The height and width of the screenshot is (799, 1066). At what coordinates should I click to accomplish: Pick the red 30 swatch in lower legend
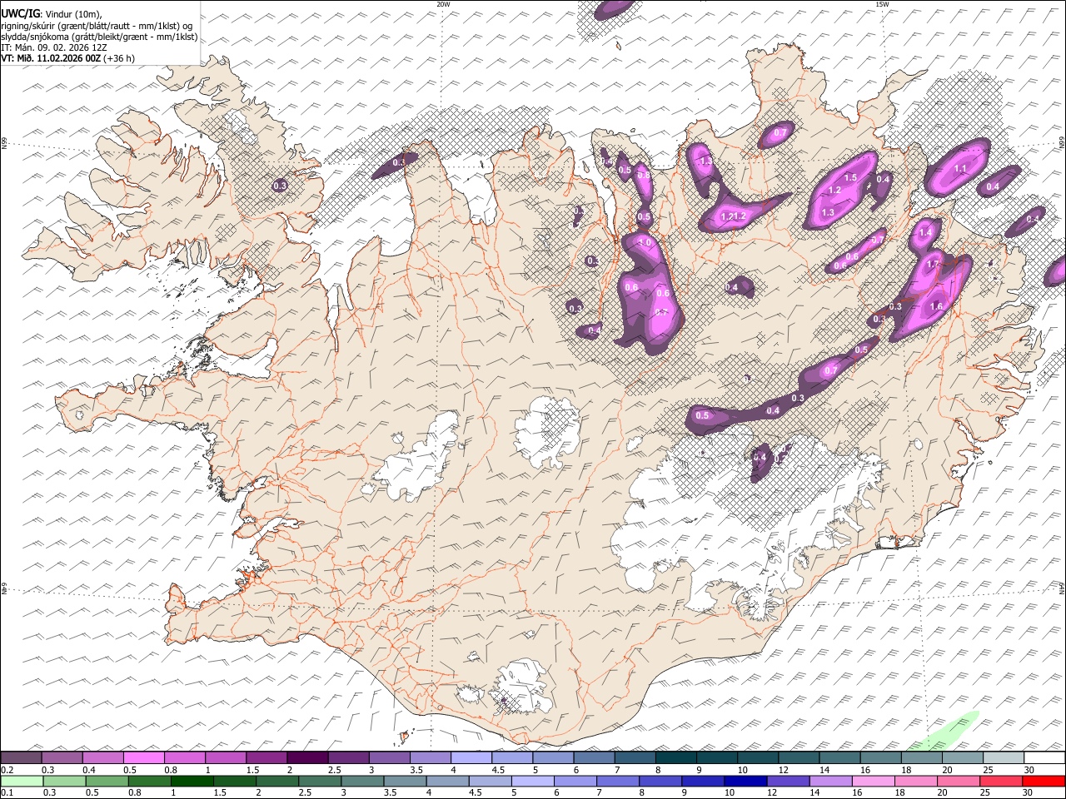pos(1044,781)
